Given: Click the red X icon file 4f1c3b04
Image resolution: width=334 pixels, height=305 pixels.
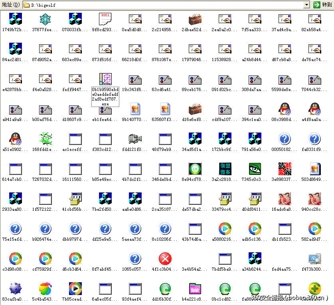Looking at the screenshot, I should (x=165, y=259).
